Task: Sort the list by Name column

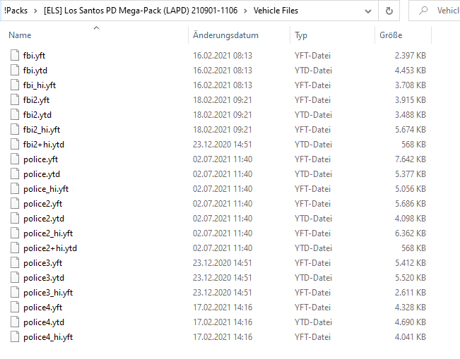Action: coord(20,35)
